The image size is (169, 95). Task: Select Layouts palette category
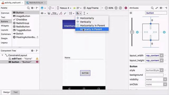(4, 30)
